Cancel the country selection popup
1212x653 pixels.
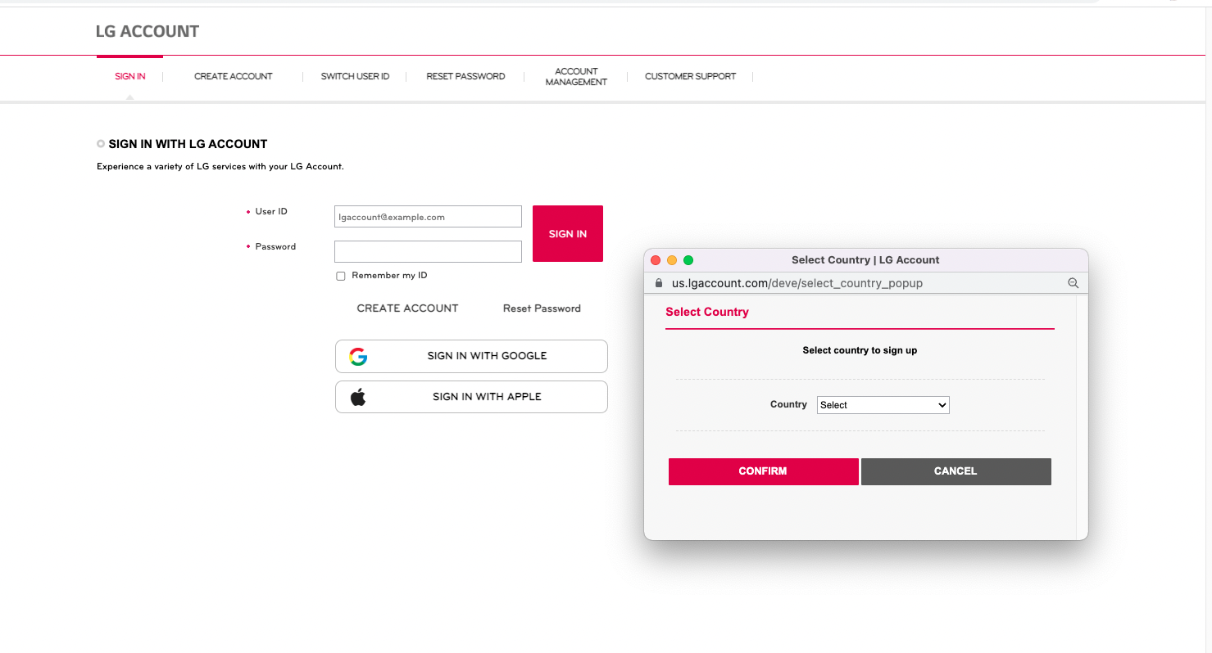(x=956, y=471)
